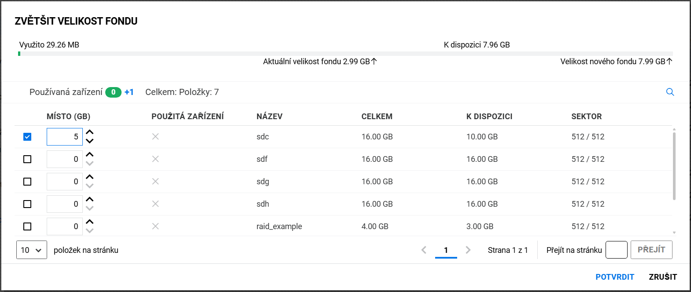Click the used-device X icon for sdg
The width and height of the screenshot is (691, 292).
pos(155,182)
